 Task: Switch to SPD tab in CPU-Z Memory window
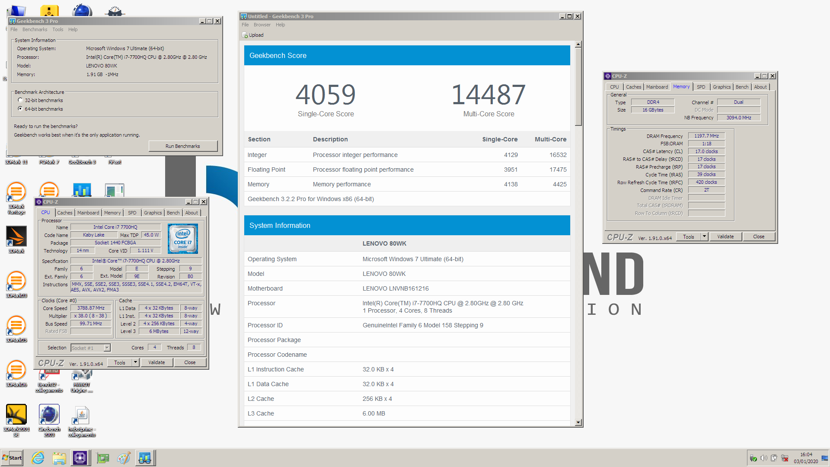[701, 87]
